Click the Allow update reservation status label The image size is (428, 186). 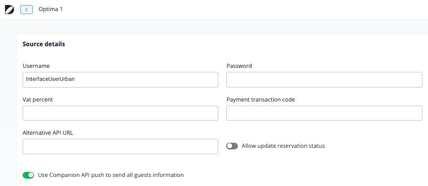283,146
